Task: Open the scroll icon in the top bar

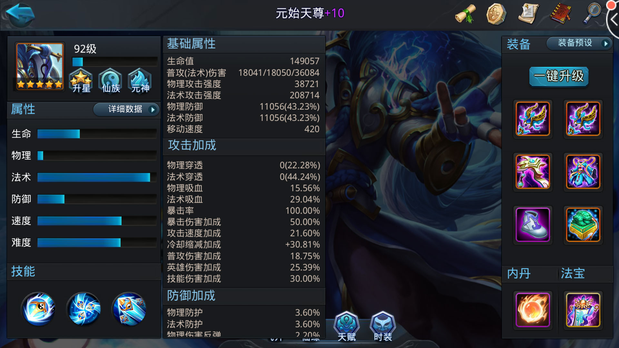Action: point(466,14)
